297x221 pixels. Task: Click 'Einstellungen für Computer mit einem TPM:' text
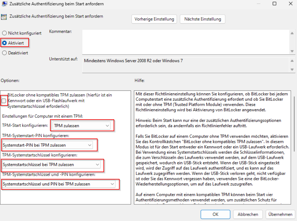tap(42, 116)
